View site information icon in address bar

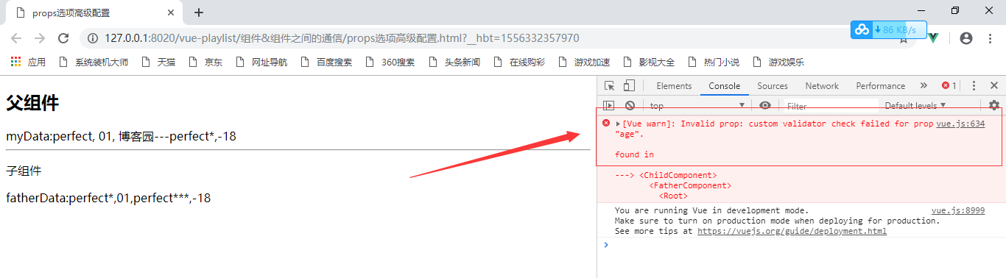(x=93, y=38)
